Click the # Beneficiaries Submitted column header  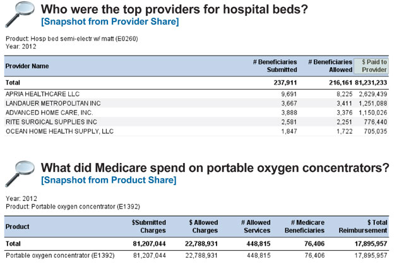pos(275,66)
